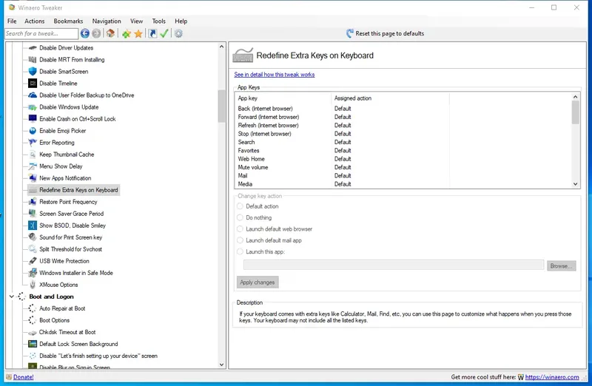Click the App Keys list scroll up arrow
The image size is (592, 386).
pyautogui.click(x=576, y=97)
